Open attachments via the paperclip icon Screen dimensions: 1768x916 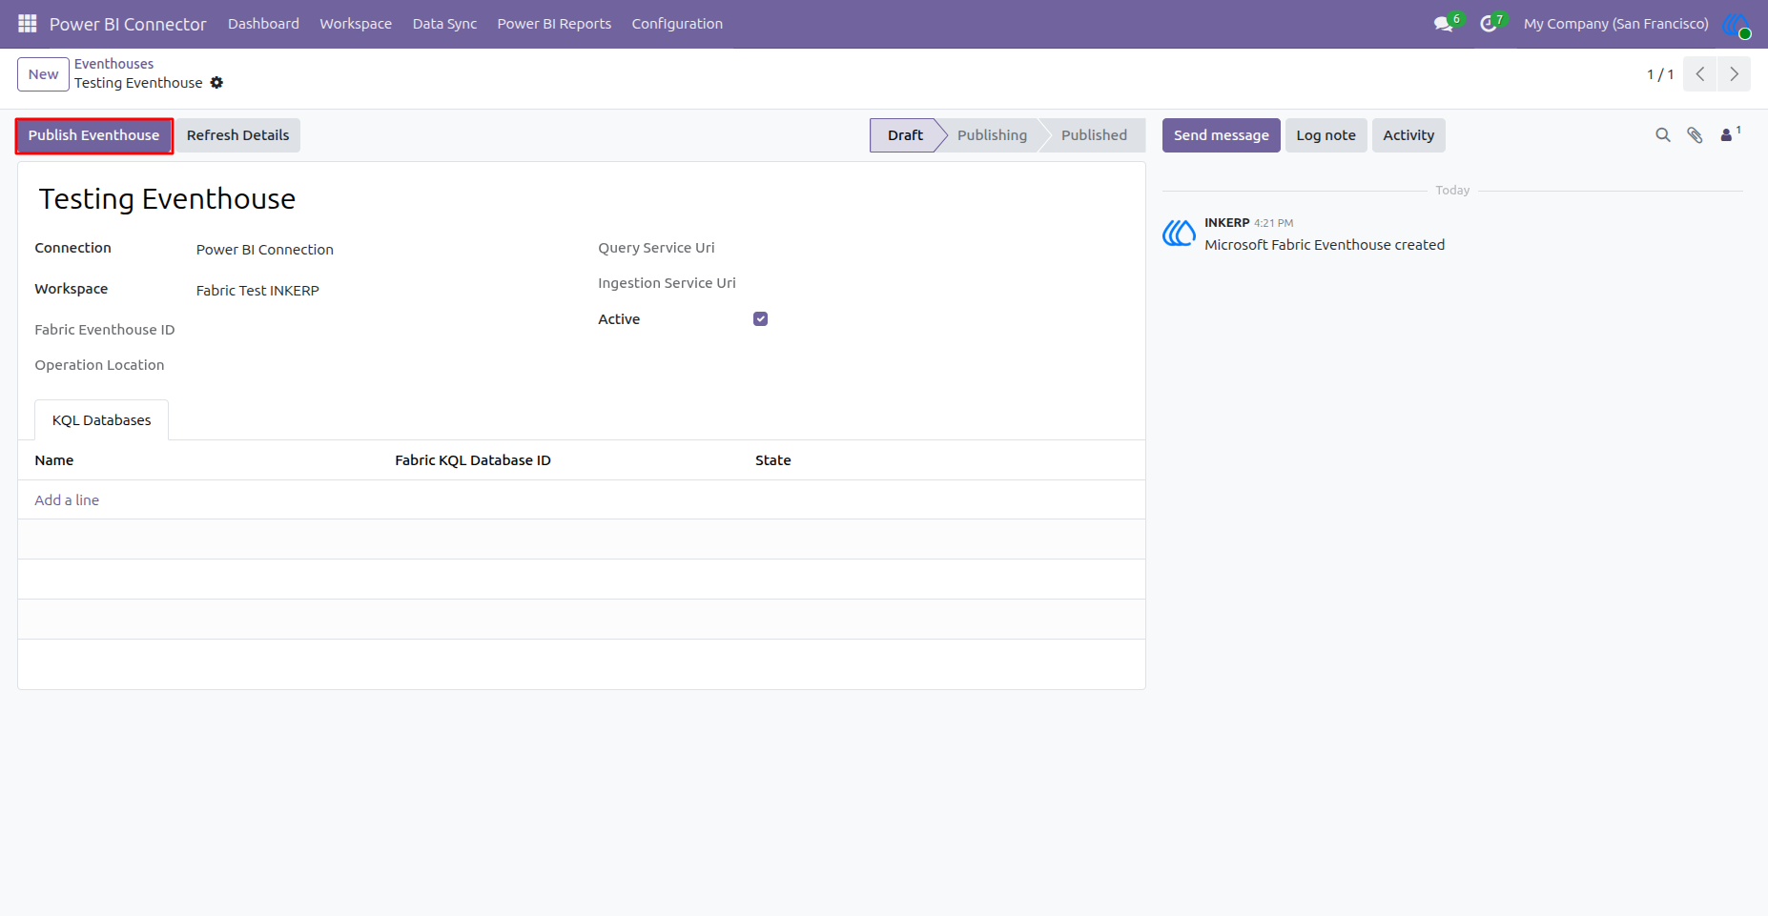(x=1695, y=135)
